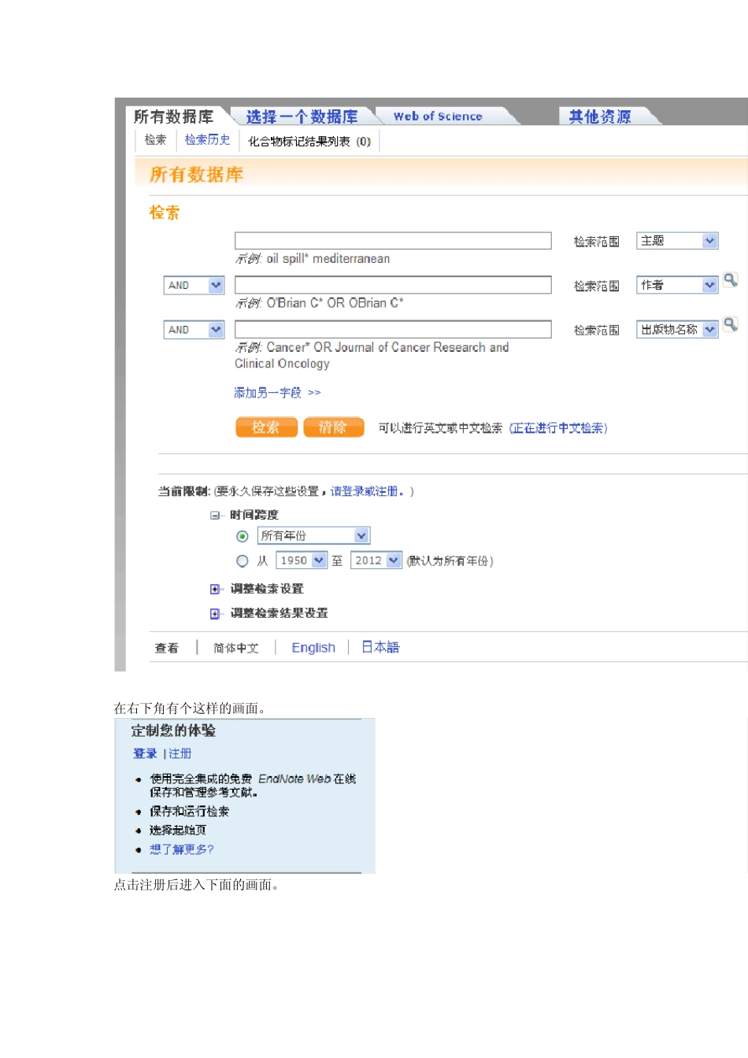Focus the publication name input field
This screenshot has width=748, height=1058.
[393, 329]
